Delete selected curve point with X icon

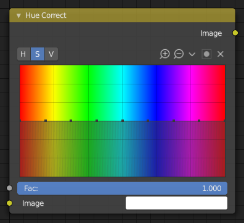click(221, 54)
